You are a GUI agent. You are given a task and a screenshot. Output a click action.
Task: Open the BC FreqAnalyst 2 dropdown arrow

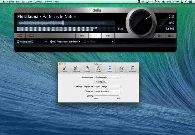click(79, 42)
